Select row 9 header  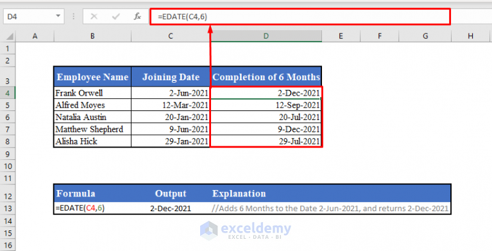pos(8,154)
